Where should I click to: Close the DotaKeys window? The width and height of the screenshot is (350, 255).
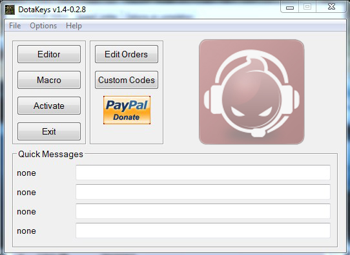coord(331,7)
